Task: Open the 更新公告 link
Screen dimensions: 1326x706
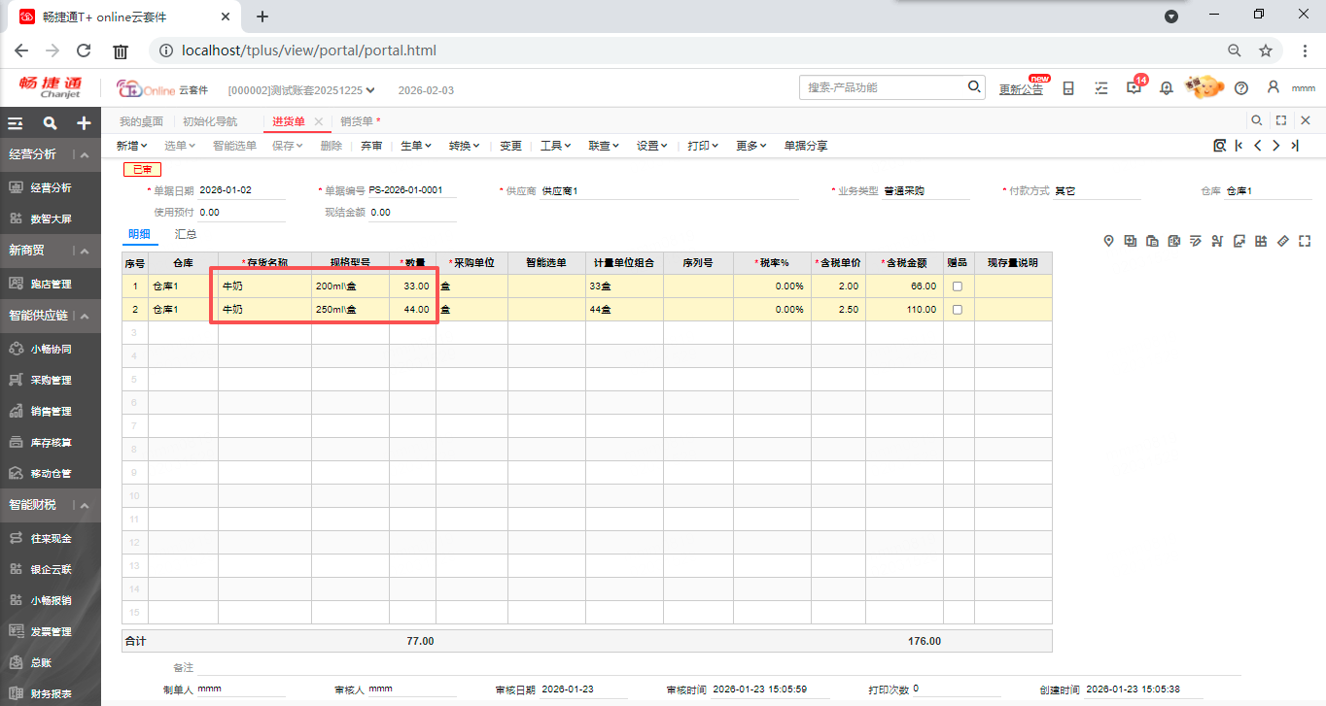Action: coord(1021,89)
